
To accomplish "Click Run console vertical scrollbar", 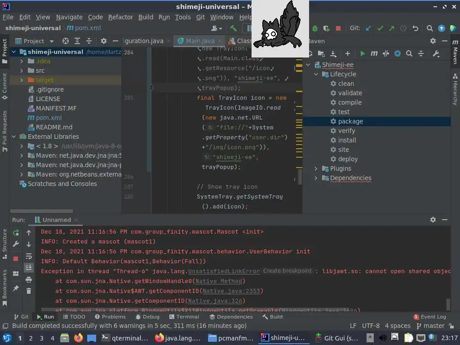I will [448, 304].
